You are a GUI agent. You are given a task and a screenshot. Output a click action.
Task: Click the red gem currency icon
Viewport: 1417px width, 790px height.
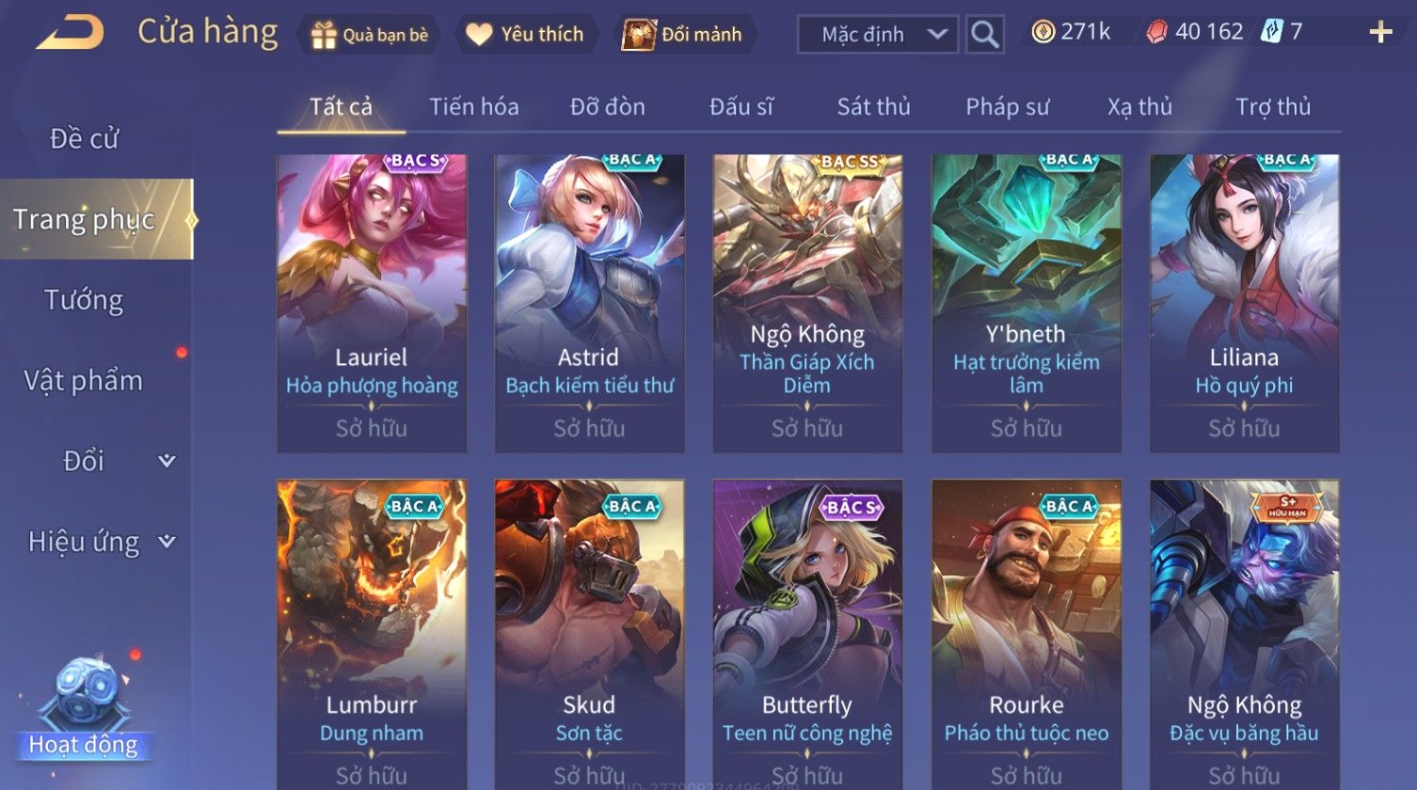(x=1156, y=32)
